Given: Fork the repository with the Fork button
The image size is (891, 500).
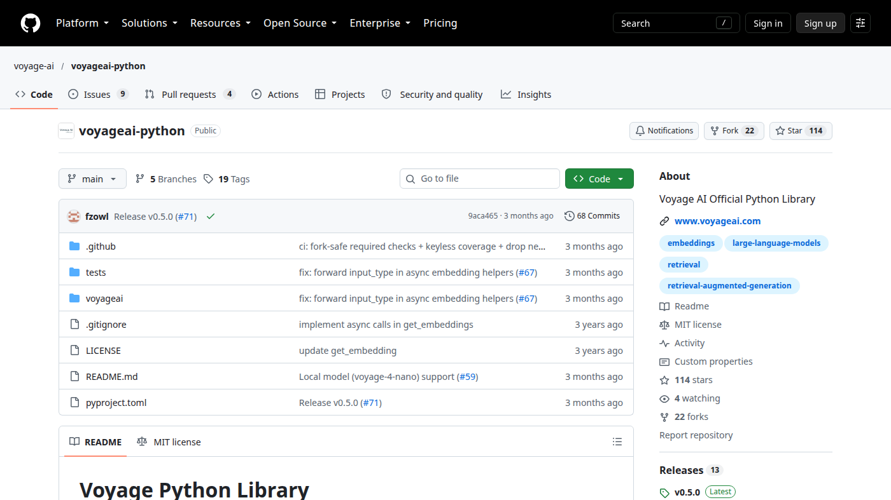Looking at the screenshot, I should point(734,131).
